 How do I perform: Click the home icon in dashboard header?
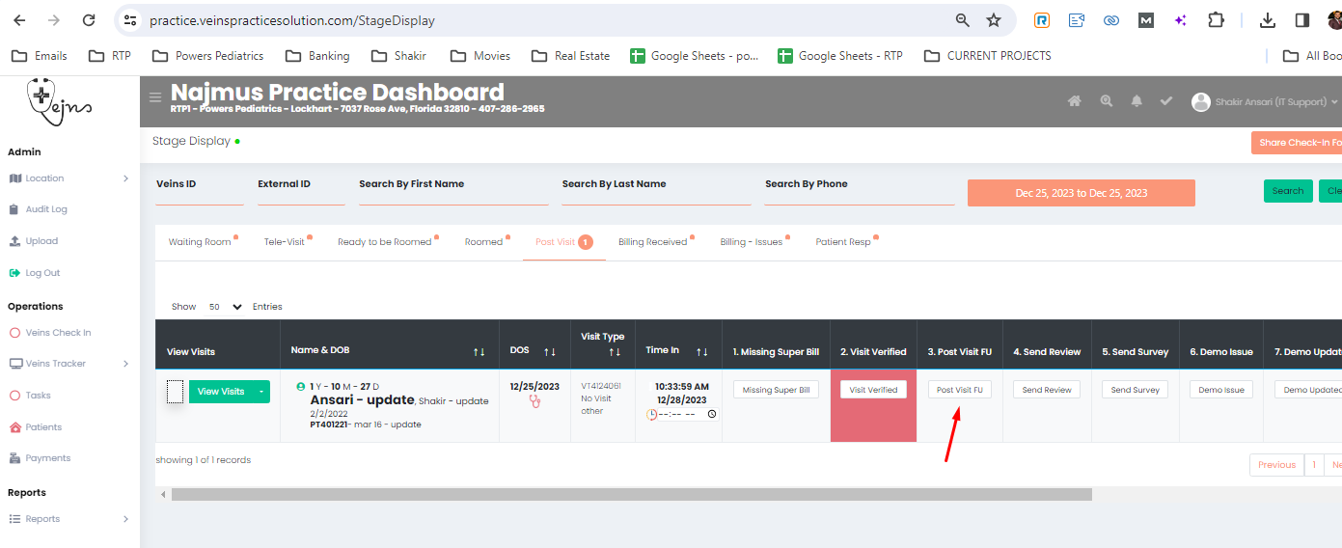(x=1074, y=101)
